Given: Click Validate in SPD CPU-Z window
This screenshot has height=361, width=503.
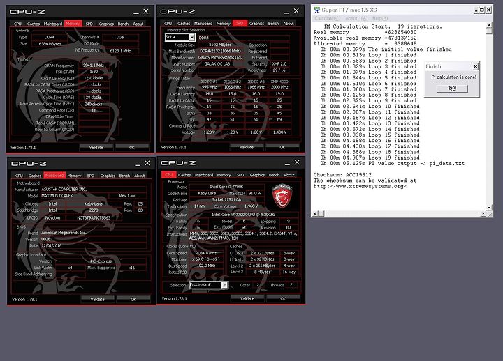Looking at the screenshot, I should (247, 147).
